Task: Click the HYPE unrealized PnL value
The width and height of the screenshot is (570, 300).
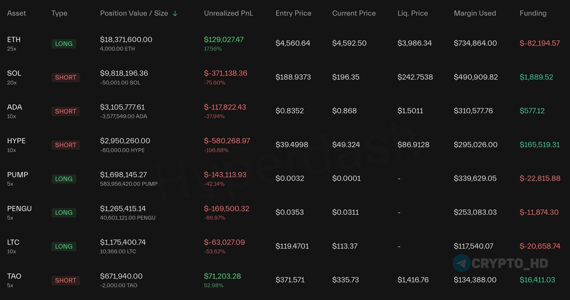Action: click(227, 141)
